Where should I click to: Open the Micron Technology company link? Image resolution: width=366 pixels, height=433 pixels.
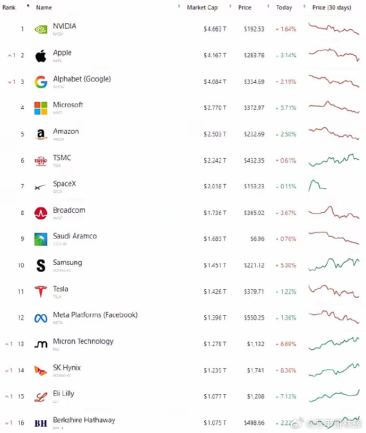point(83,341)
